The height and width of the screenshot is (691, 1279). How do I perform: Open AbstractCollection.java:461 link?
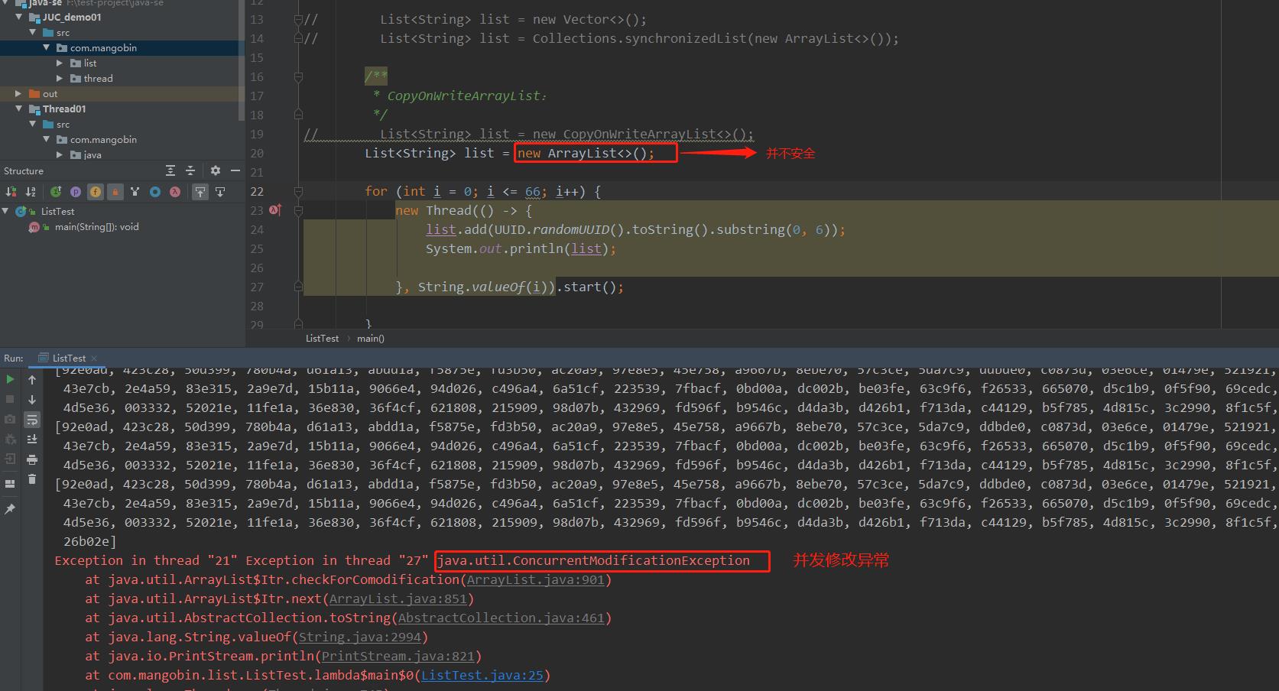pyautogui.click(x=501, y=618)
